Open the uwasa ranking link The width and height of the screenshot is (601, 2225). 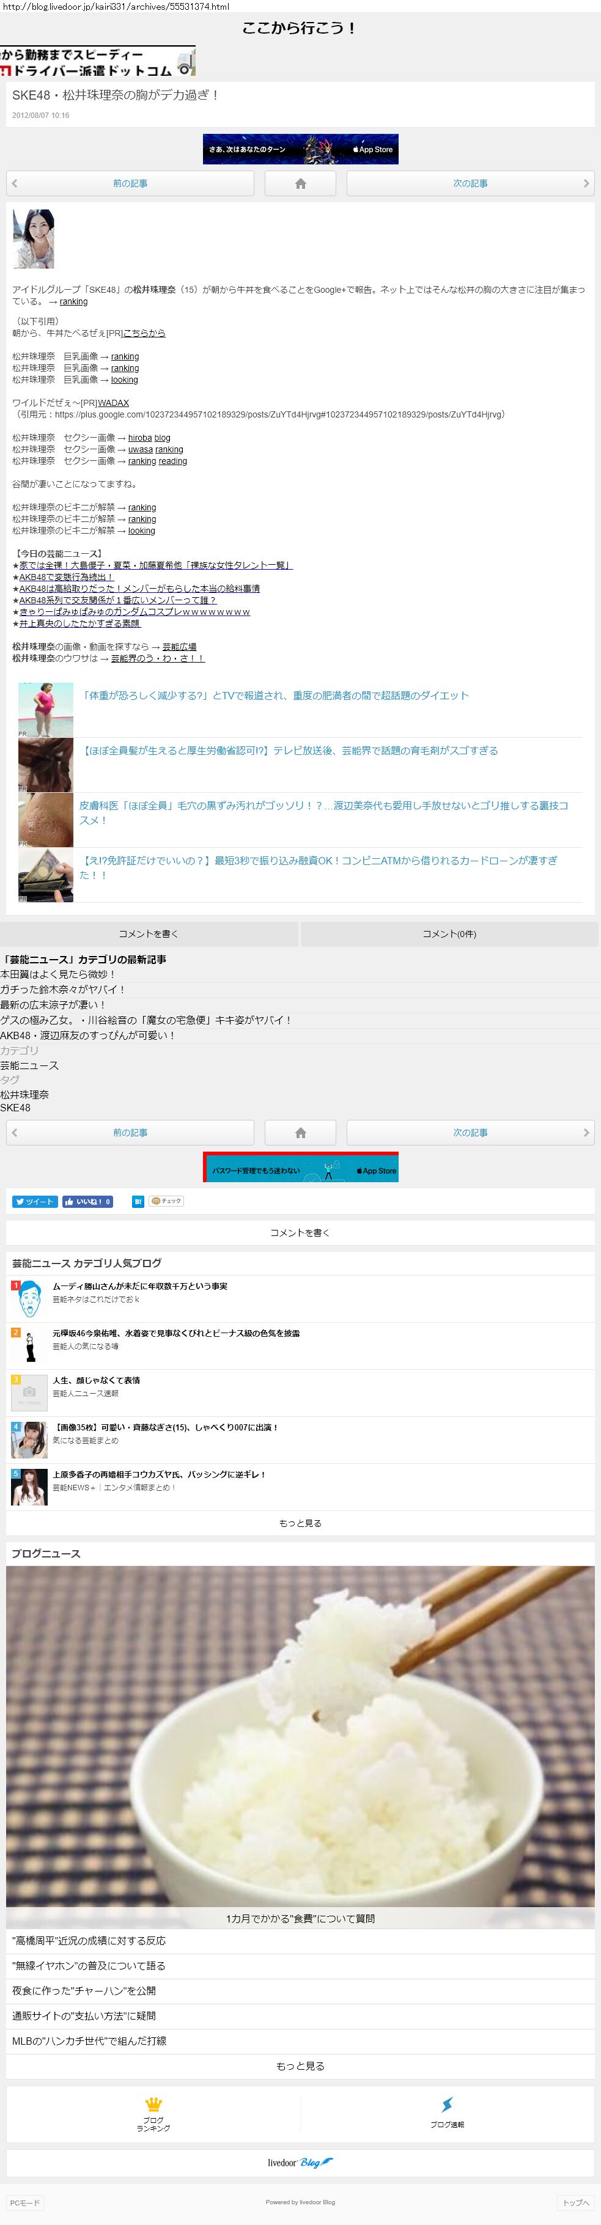[x=155, y=449]
